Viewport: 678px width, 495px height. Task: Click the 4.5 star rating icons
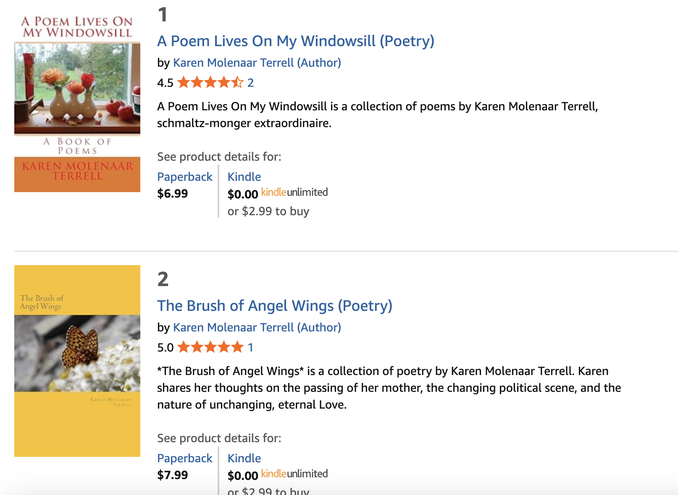coord(210,83)
